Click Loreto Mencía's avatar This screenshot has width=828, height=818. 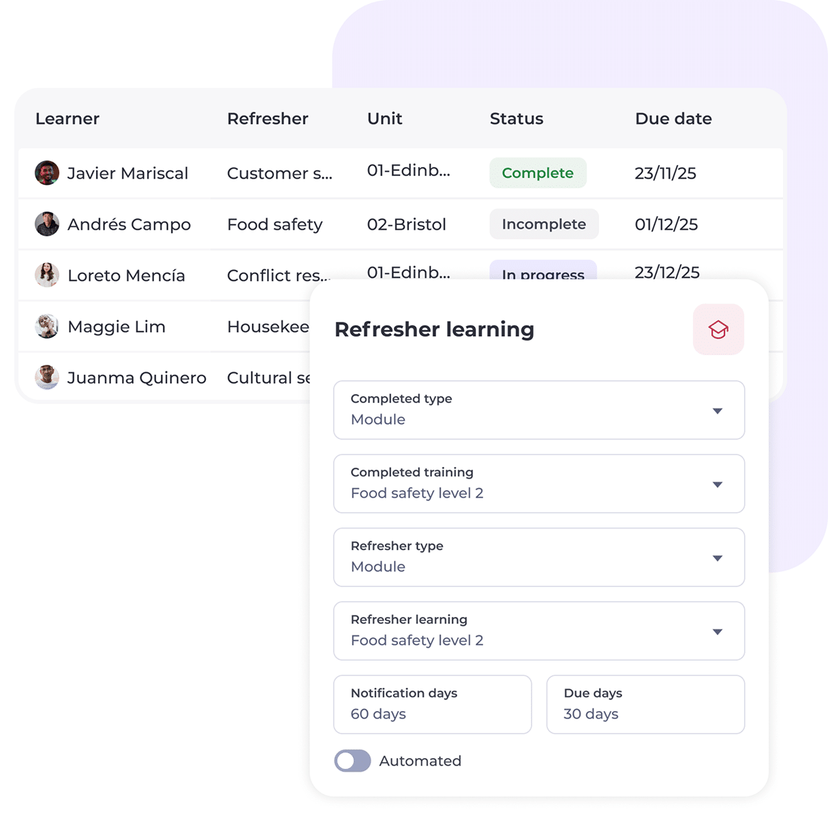point(47,275)
